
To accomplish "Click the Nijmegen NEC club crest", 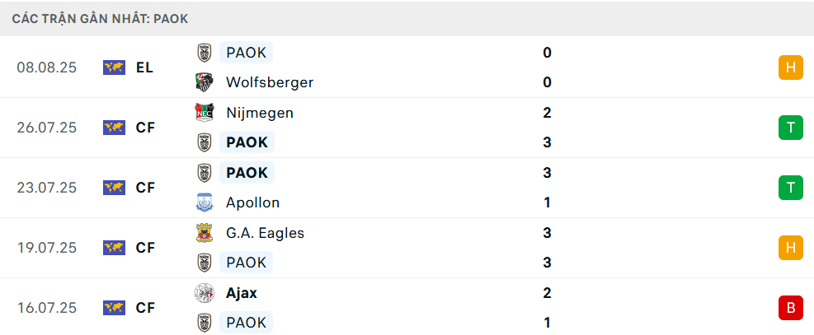I will pos(204,113).
